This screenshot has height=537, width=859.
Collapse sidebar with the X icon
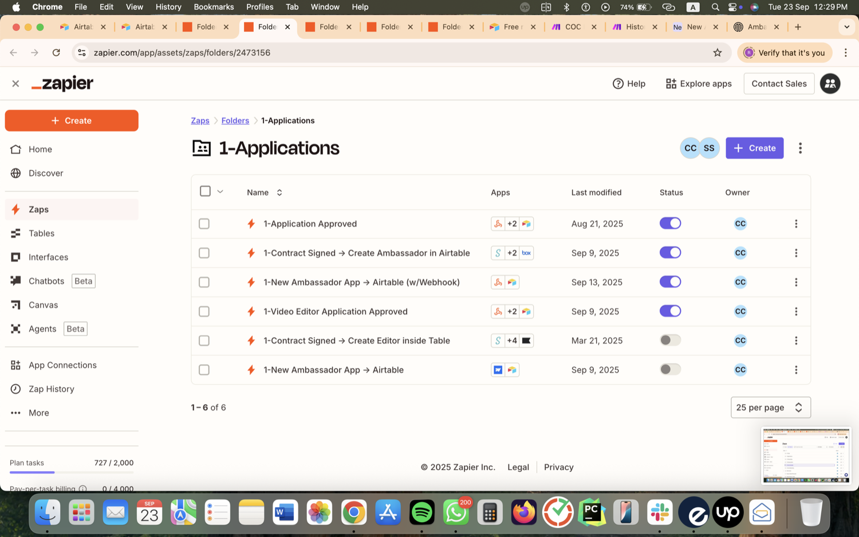pos(15,84)
